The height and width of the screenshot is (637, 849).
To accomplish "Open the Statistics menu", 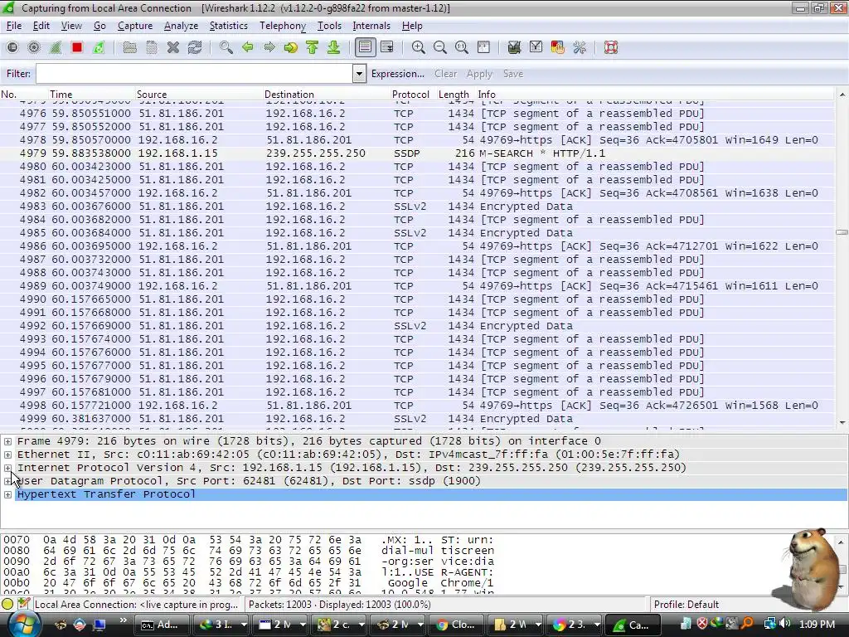I will [229, 26].
